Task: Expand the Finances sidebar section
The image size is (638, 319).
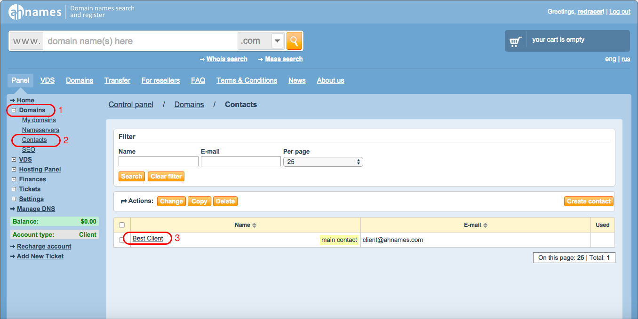Action: click(x=14, y=179)
